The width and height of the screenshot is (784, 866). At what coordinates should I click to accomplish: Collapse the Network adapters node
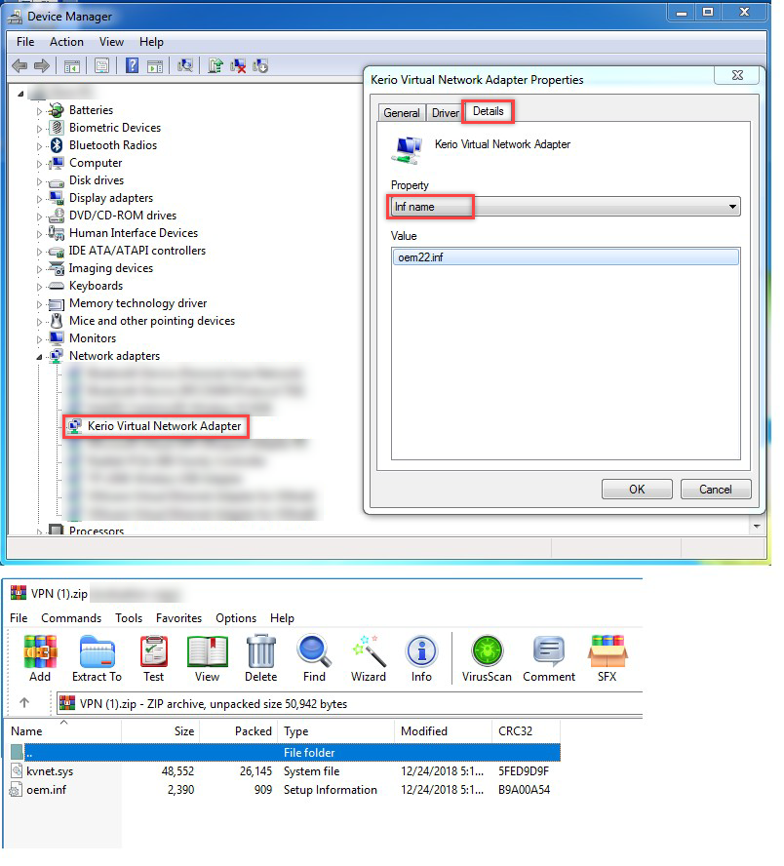39,357
